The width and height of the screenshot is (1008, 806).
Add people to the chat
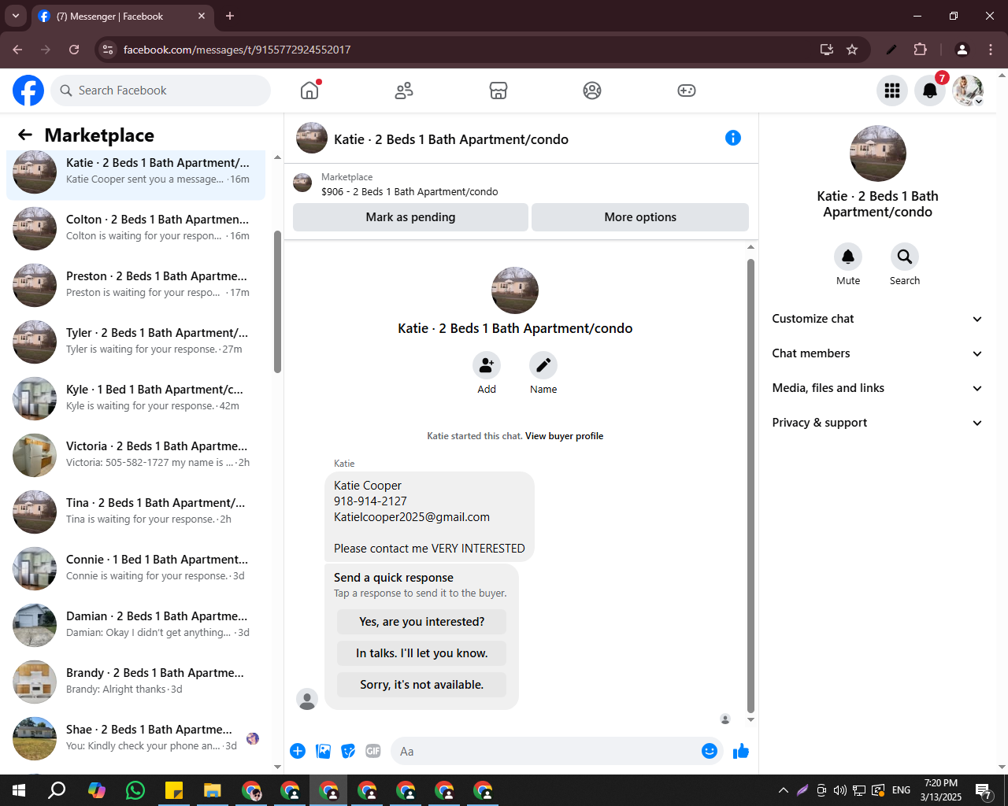[x=487, y=365]
